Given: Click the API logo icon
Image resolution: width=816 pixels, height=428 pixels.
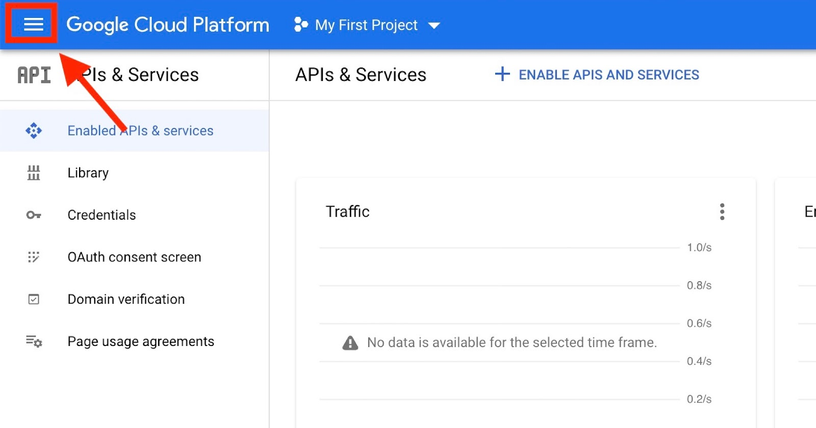Looking at the screenshot, I should click(34, 75).
